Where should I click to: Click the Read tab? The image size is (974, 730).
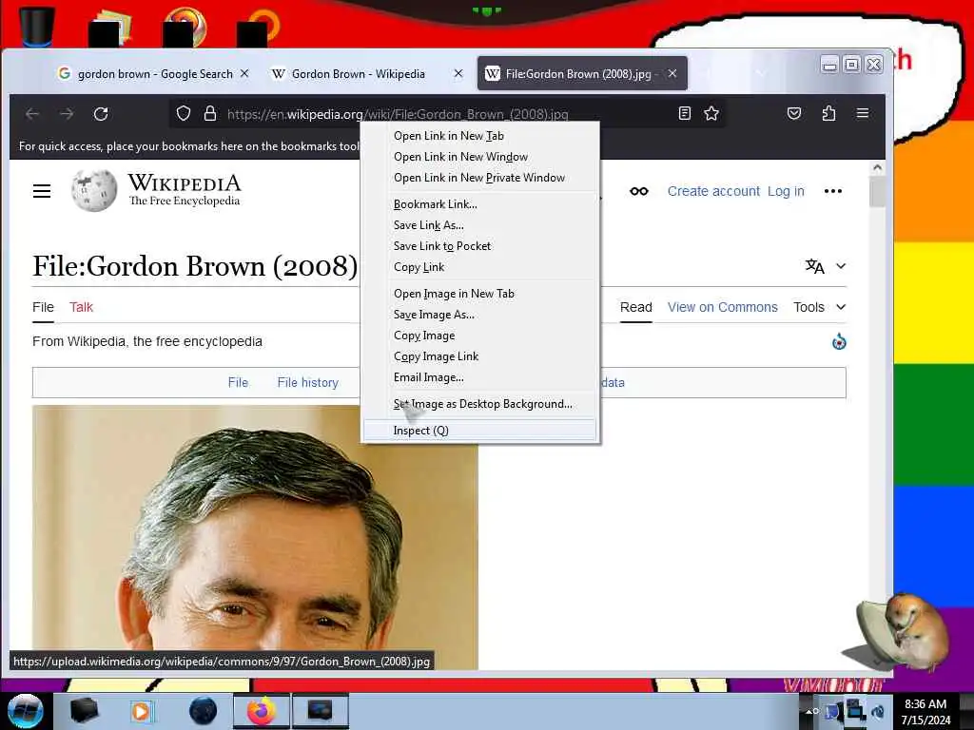(x=636, y=307)
